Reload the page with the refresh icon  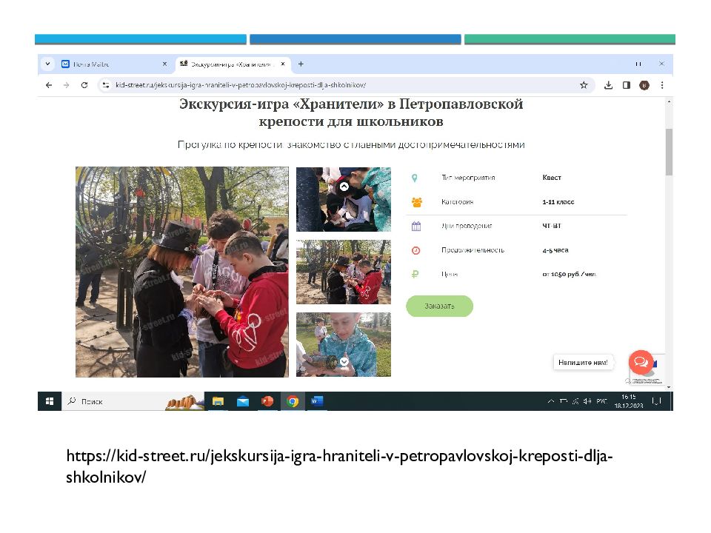click(84, 85)
